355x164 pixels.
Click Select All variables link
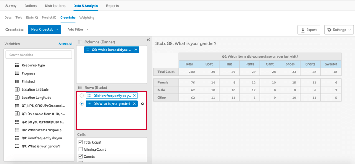point(66,44)
